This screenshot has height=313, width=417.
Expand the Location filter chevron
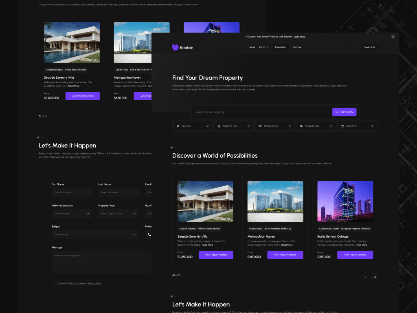click(x=207, y=126)
